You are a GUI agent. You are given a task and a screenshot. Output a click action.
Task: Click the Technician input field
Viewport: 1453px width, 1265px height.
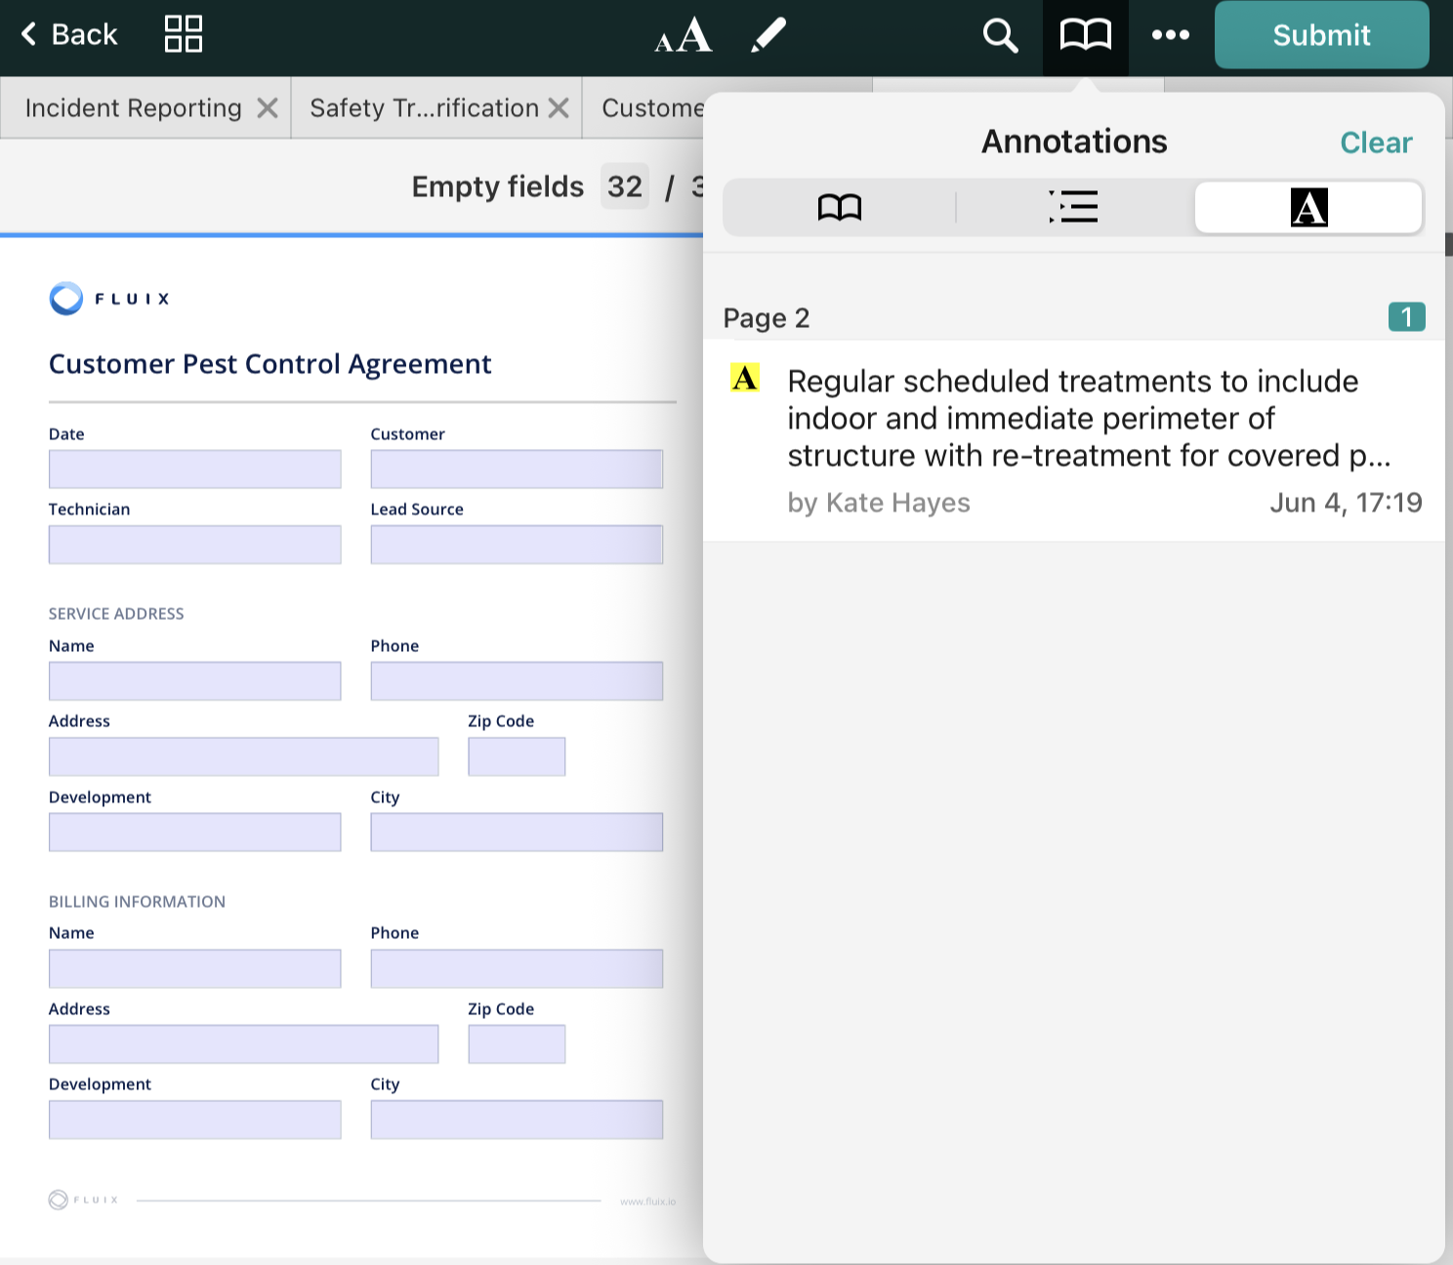pyautogui.click(x=194, y=545)
